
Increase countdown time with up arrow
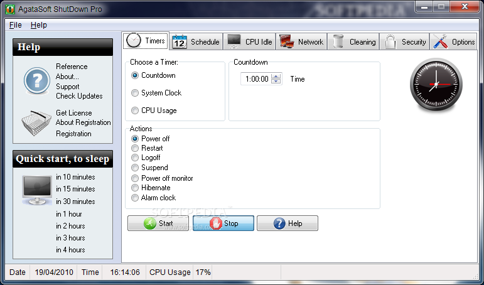tap(276, 76)
